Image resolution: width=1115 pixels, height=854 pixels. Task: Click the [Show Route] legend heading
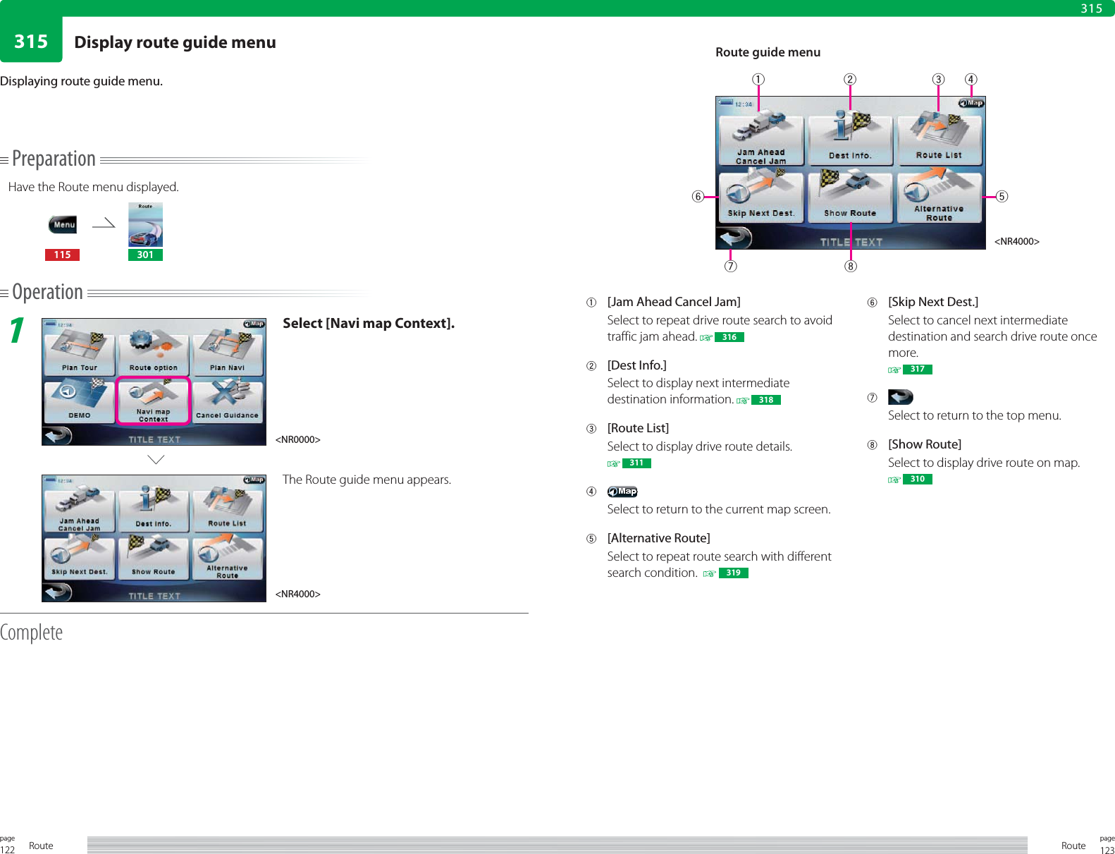click(925, 444)
